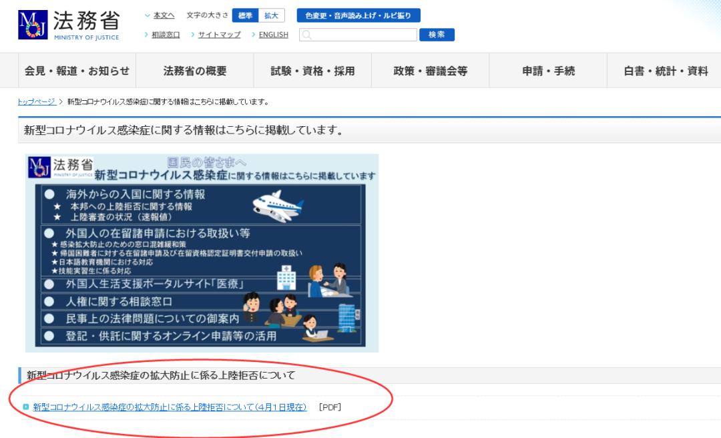This screenshot has width=721, height=438.
Task: Expand the 白書・統計・資料 navigation menu
Action: click(x=666, y=71)
